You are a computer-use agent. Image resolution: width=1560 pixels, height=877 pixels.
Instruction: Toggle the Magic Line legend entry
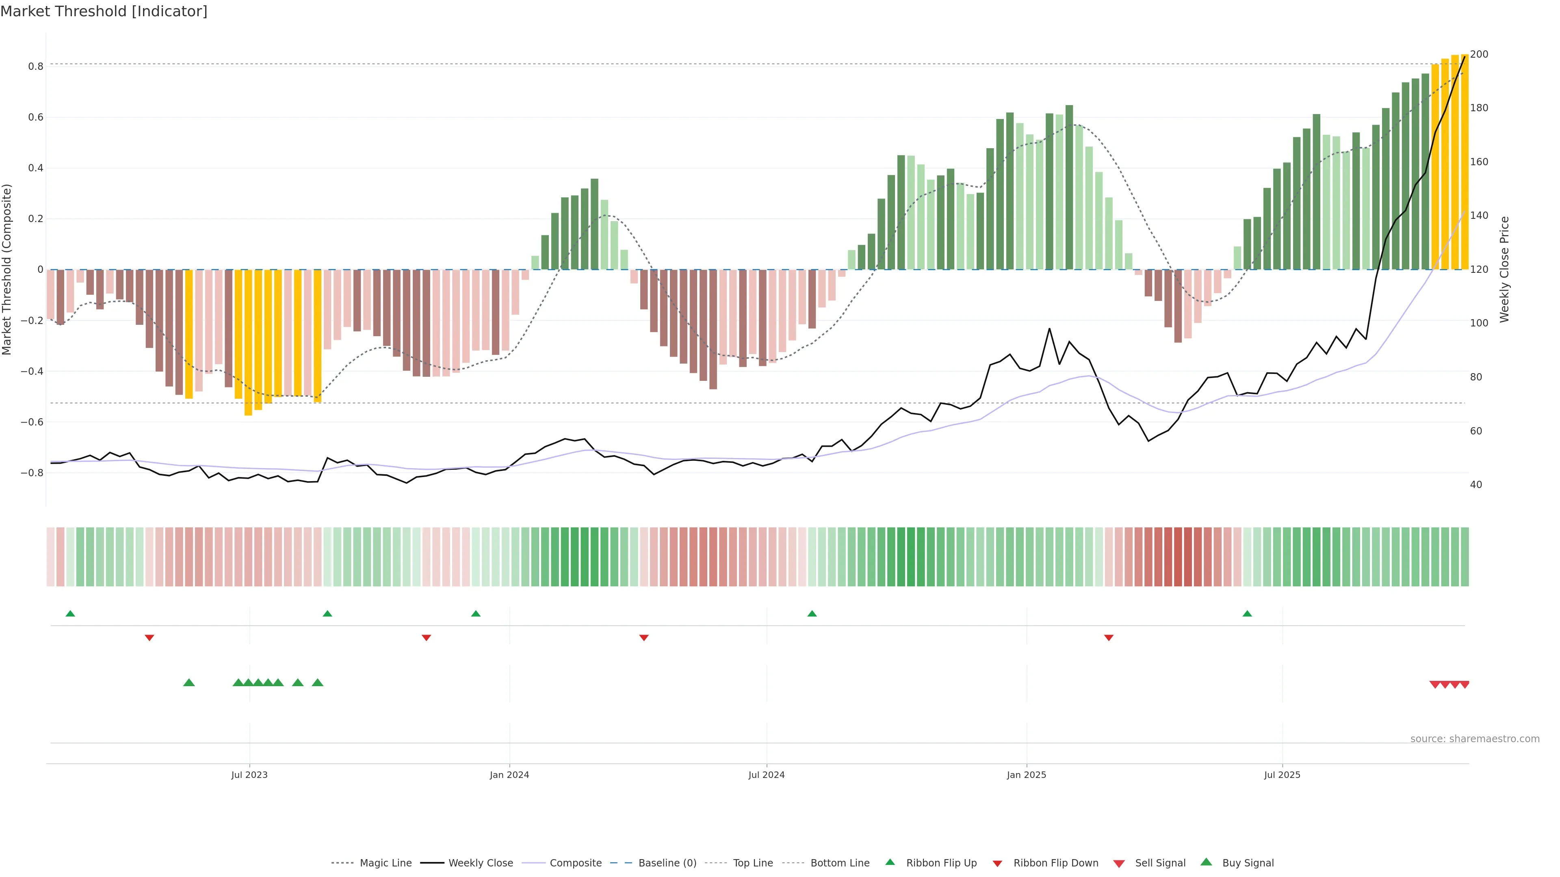point(385,863)
